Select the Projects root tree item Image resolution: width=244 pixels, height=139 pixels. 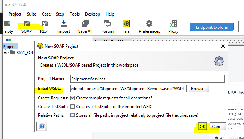pos(10,46)
